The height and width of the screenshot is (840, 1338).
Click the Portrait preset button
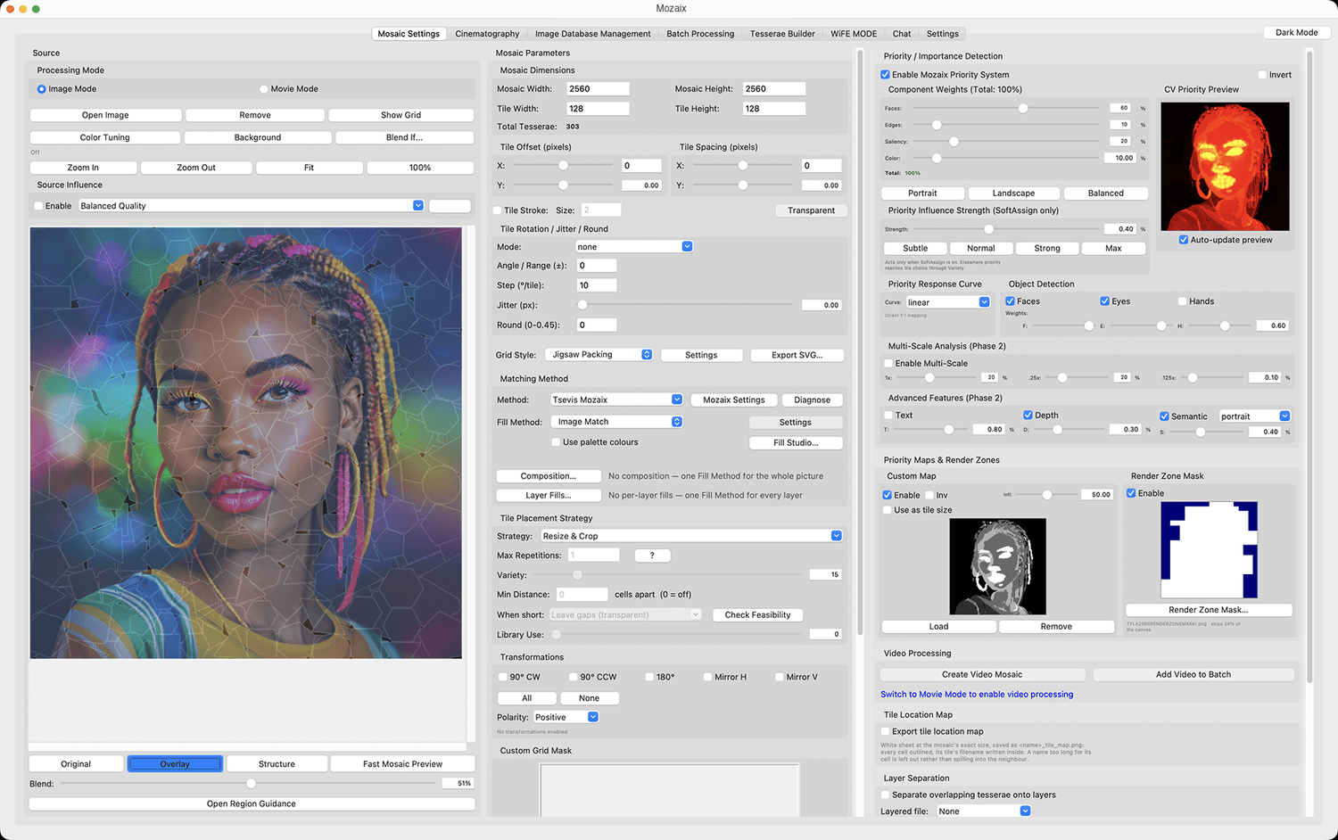922,194
